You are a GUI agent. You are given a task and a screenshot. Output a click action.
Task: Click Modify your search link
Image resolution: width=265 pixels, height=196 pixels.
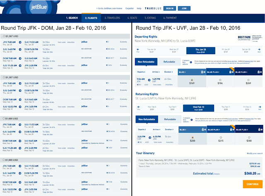coord(255,153)
